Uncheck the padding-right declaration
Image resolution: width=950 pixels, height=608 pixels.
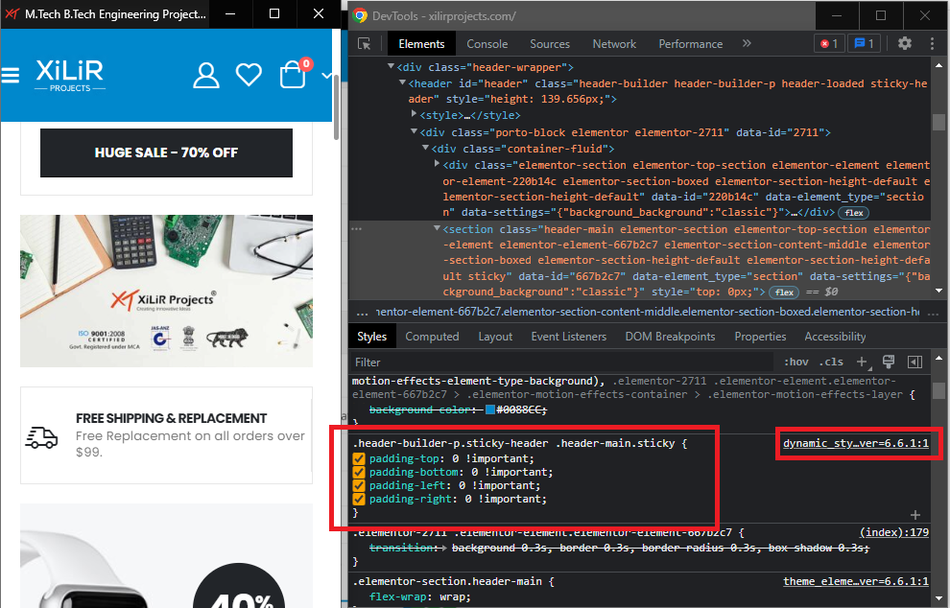point(359,499)
